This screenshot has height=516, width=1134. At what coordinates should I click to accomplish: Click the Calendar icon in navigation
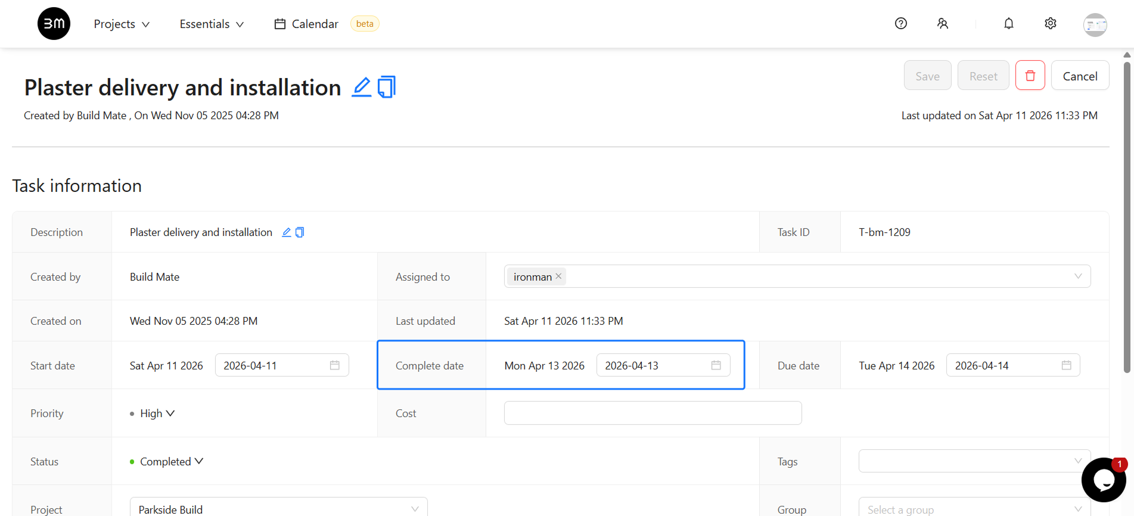pyautogui.click(x=279, y=24)
